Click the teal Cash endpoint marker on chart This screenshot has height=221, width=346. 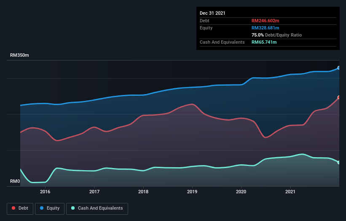point(339,163)
